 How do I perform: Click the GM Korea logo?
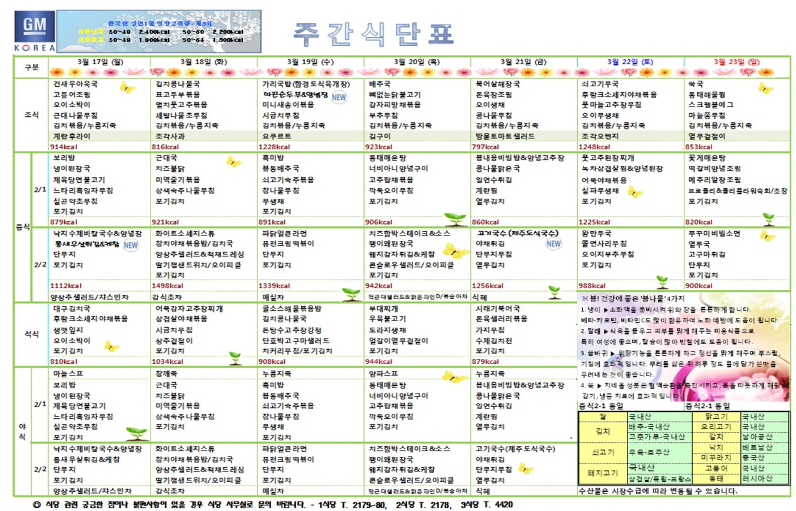[x=34, y=32]
